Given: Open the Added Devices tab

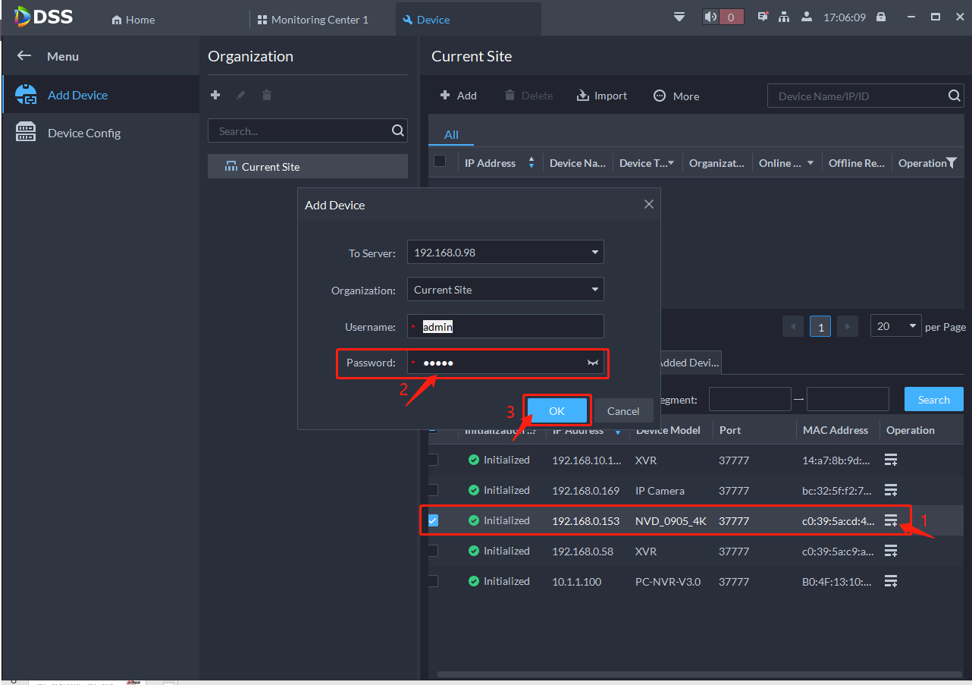Looking at the screenshot, I should click(689, 363).
